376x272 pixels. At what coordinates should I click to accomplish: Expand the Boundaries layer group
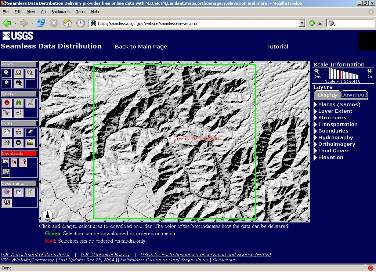pyautogui.click(x=315, y=131)
